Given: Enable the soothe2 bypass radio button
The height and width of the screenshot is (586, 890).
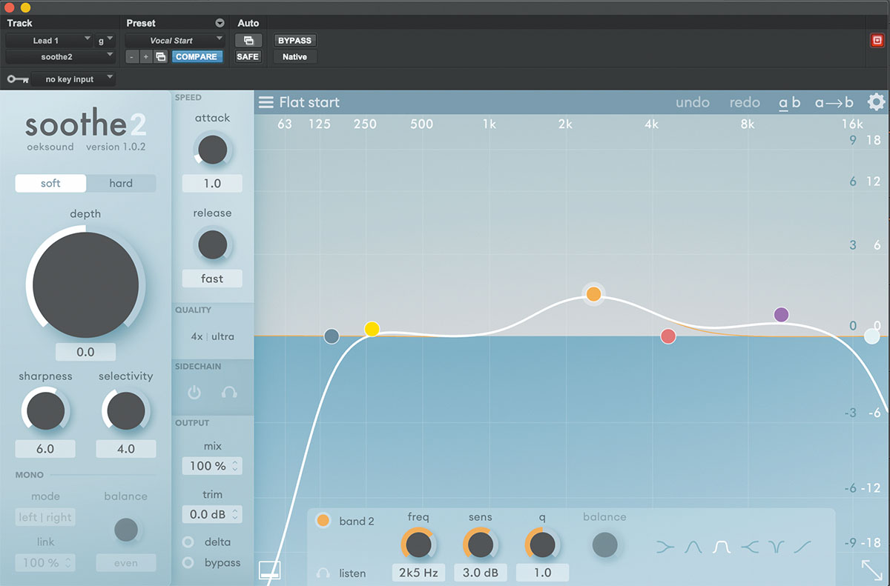Looking at the screenshot, I should point(188,562).
